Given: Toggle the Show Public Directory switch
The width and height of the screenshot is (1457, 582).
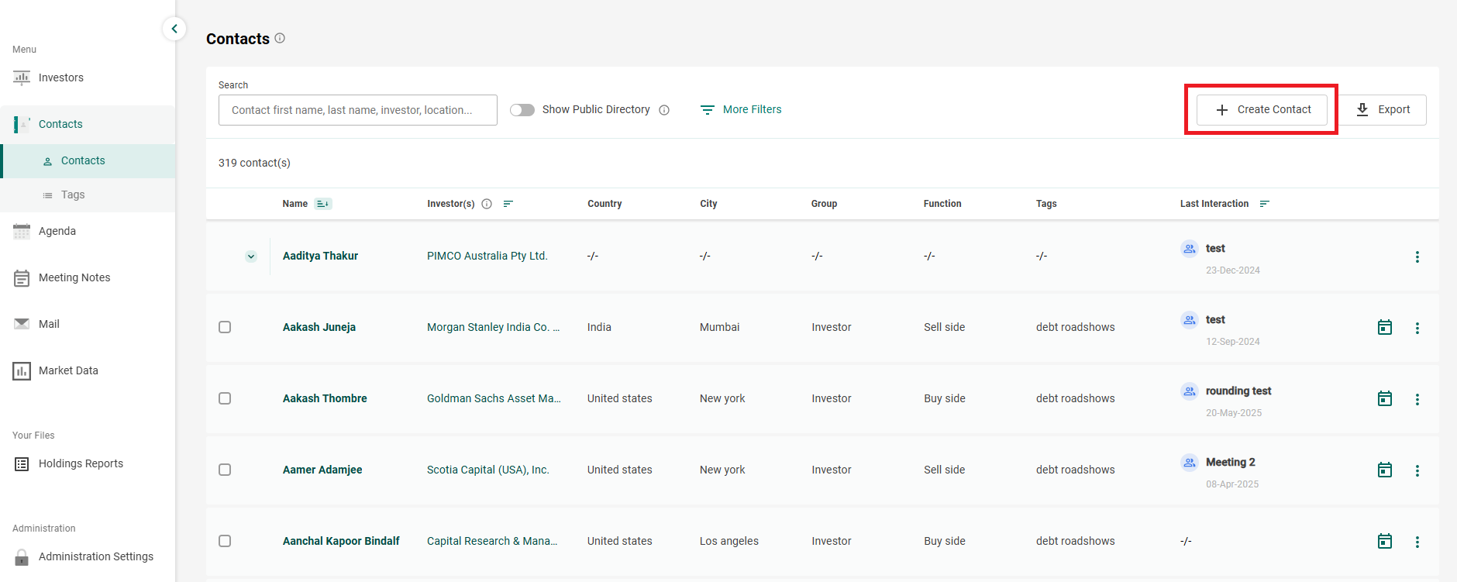Looking at the screenshot, I should click(522, 110).
